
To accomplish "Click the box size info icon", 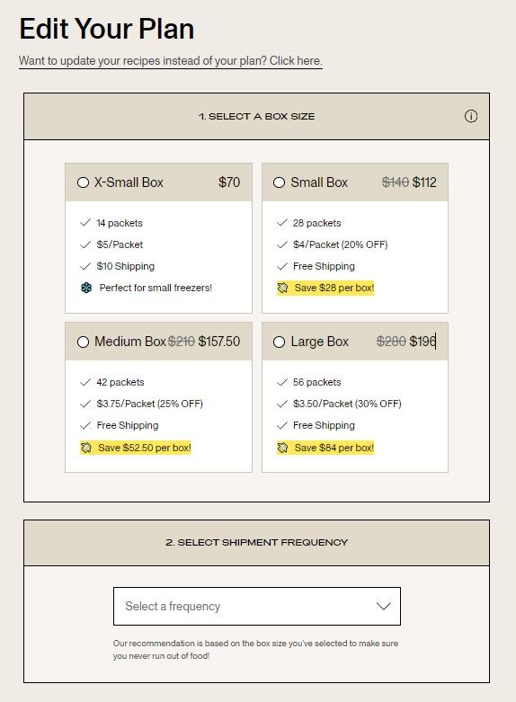I will (x=470, y=117).
